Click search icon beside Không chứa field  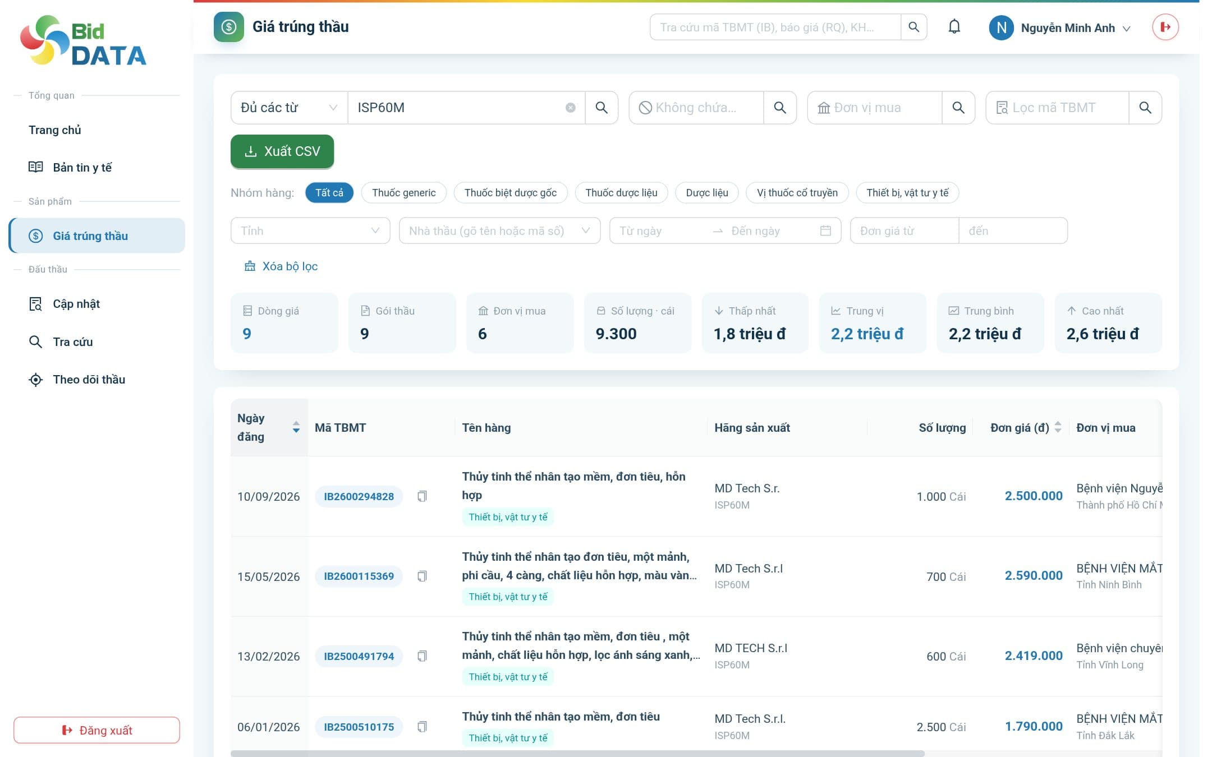(x=780, y=108)
